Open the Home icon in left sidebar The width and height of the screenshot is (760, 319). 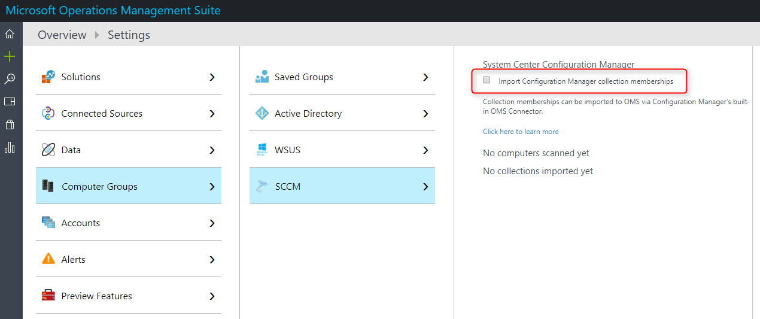click(x=10, y=34)
